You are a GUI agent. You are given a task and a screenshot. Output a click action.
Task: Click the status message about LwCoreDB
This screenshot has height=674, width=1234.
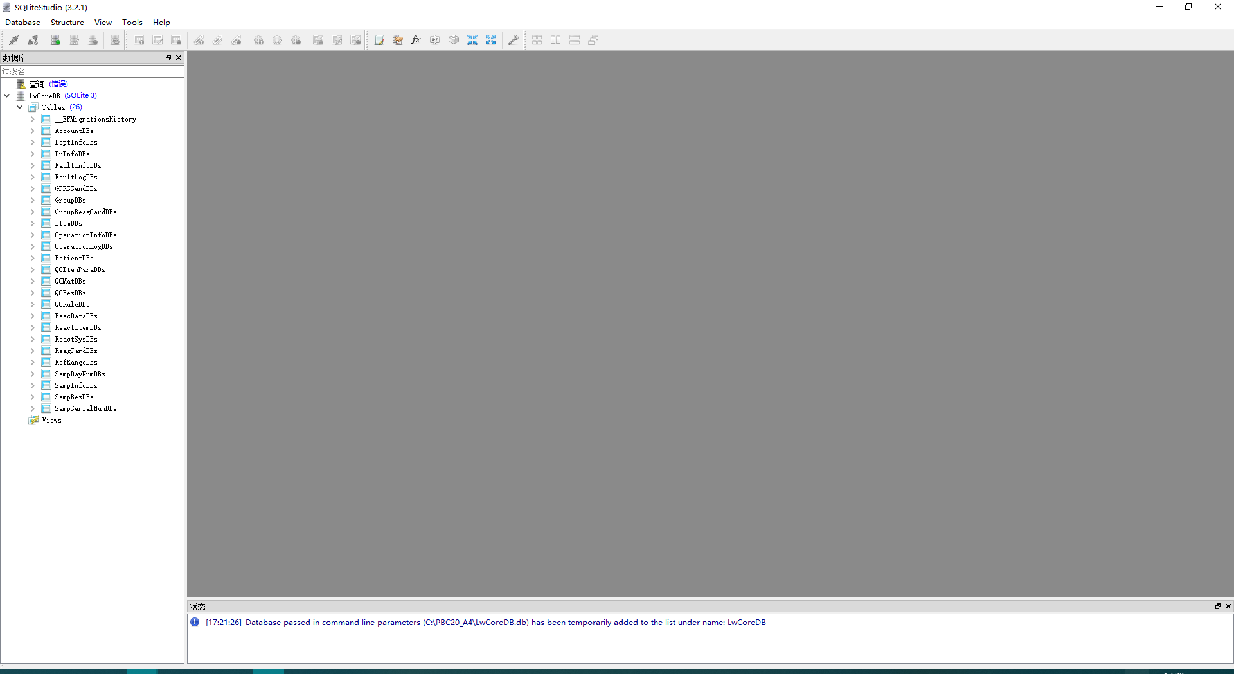pyautogui.click(x=485, y=622)
